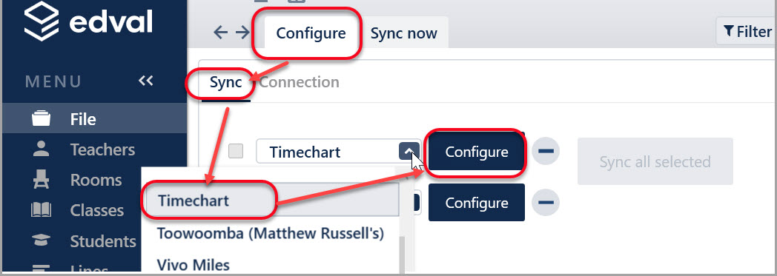
Task: Tick the checkbox beside Timechart dropdown
Action: point(235,151)
